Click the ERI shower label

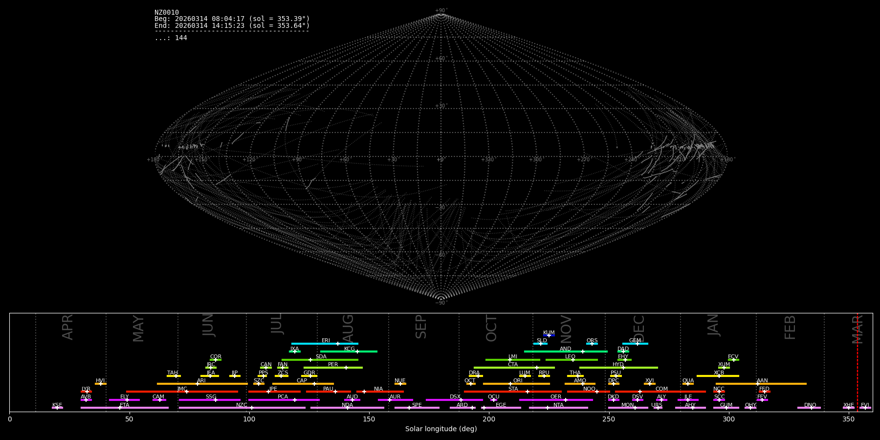point(326,341)
